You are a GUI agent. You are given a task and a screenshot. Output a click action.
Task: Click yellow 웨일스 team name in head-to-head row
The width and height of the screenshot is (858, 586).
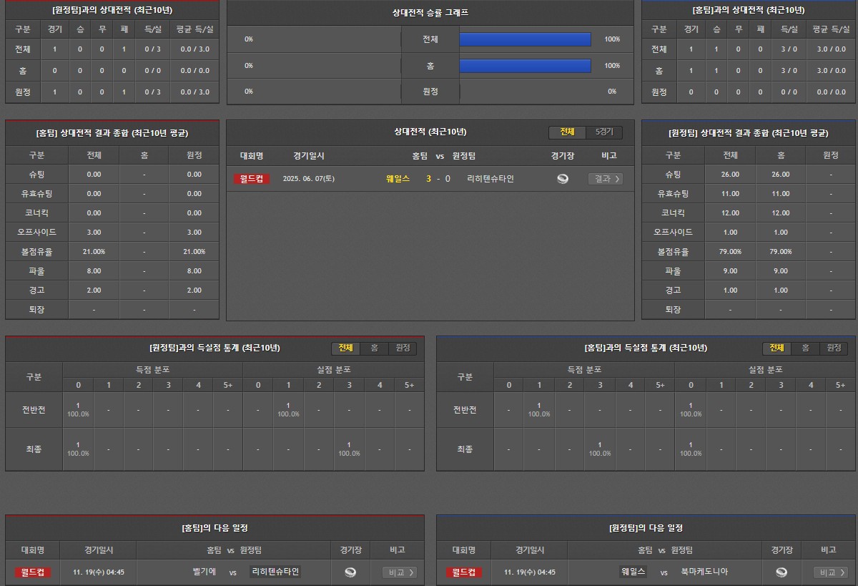click(398, 179)
